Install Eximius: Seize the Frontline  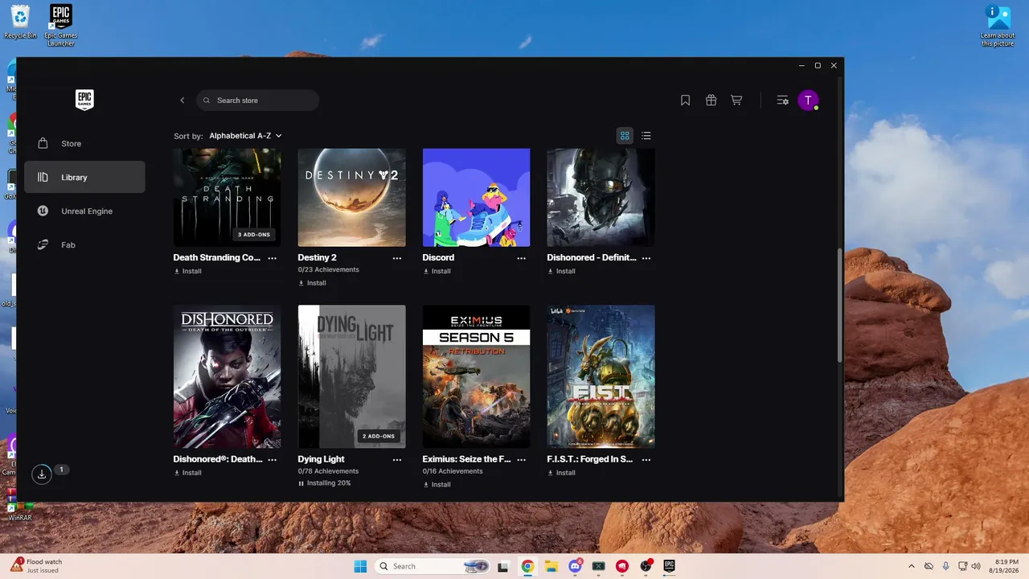pos(437,485)
